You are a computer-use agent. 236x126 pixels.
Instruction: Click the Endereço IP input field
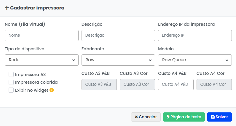[x=194, y=35]
